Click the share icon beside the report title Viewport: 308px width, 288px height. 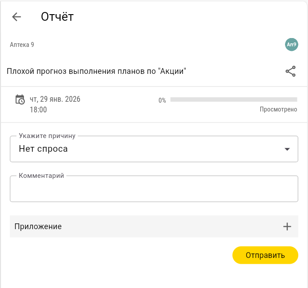click(290, 71)
